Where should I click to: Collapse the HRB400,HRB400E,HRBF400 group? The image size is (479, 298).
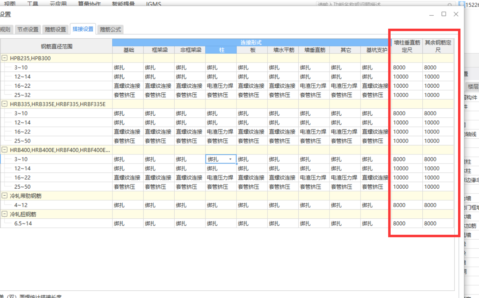click(x=5, y=150)
